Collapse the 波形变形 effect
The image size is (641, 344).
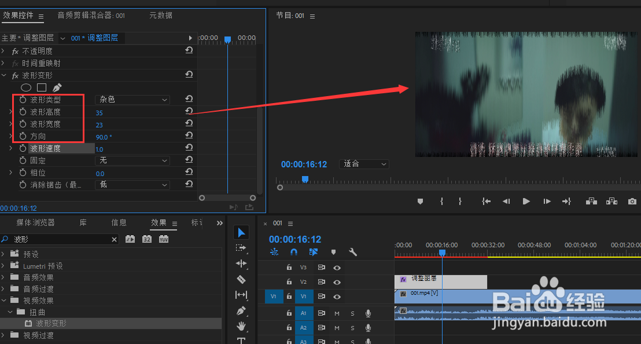4,75
